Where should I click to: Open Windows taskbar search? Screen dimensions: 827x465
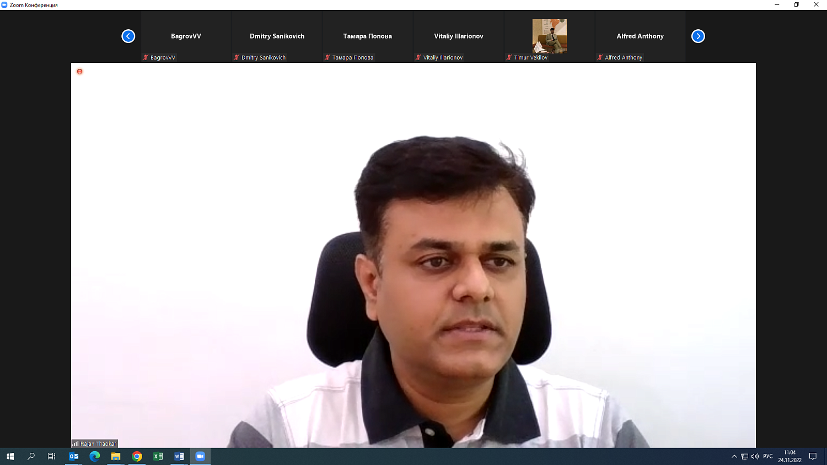point(31,456)
